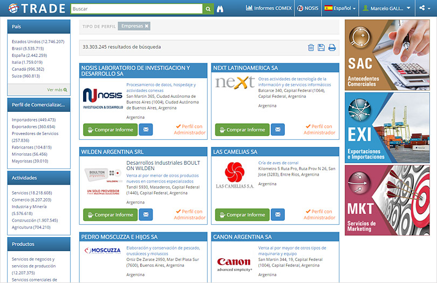Viewport: 437px width, 283px height.
Task: Filter by Estados Unidos country
Action: 38,42
